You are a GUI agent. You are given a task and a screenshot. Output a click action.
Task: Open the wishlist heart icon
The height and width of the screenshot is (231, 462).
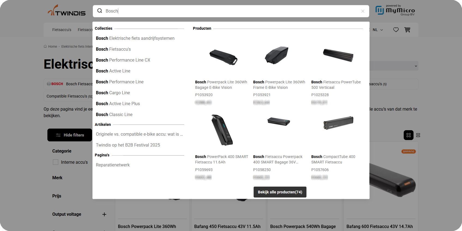(396, 30)
